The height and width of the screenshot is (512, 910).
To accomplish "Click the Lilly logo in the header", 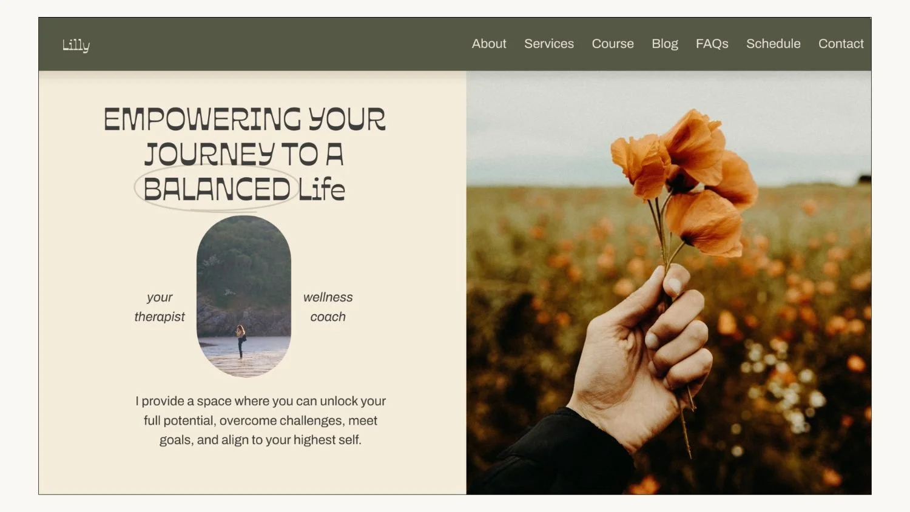I will pyautogui.click(x=76, y=45).
